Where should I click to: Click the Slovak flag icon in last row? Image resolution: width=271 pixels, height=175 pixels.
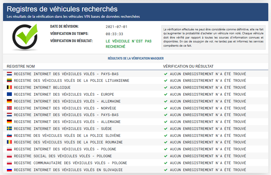[x=9, y=170]
